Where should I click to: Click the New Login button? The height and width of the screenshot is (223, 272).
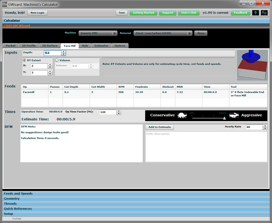37,13
